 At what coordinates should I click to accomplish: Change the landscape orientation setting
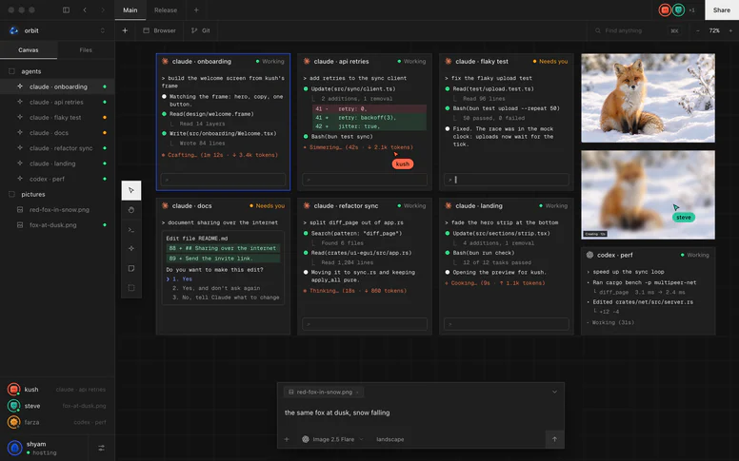click(389, 439)
